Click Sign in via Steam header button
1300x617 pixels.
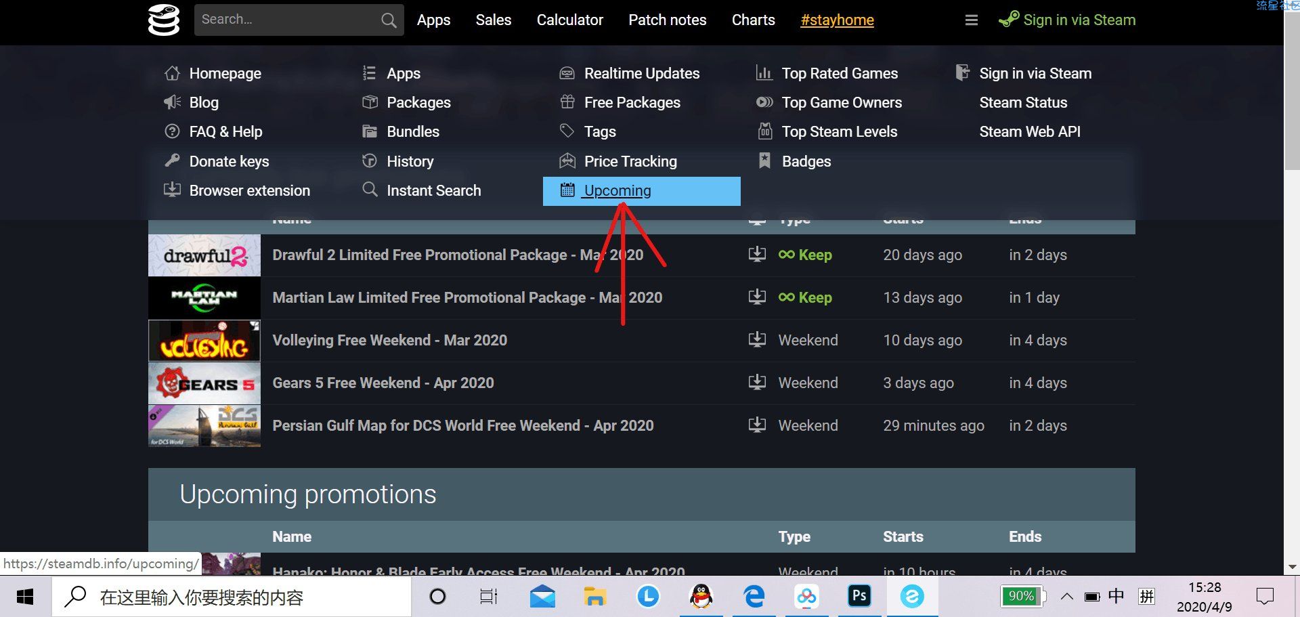tap(1067, 20)
